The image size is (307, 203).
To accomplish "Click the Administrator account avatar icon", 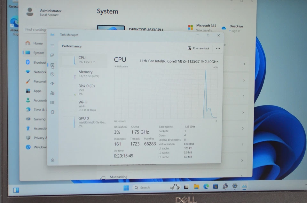I will [30, 12].
